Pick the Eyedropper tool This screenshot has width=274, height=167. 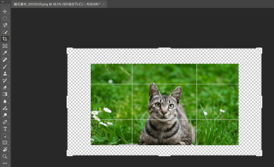(x=5, y=53)
